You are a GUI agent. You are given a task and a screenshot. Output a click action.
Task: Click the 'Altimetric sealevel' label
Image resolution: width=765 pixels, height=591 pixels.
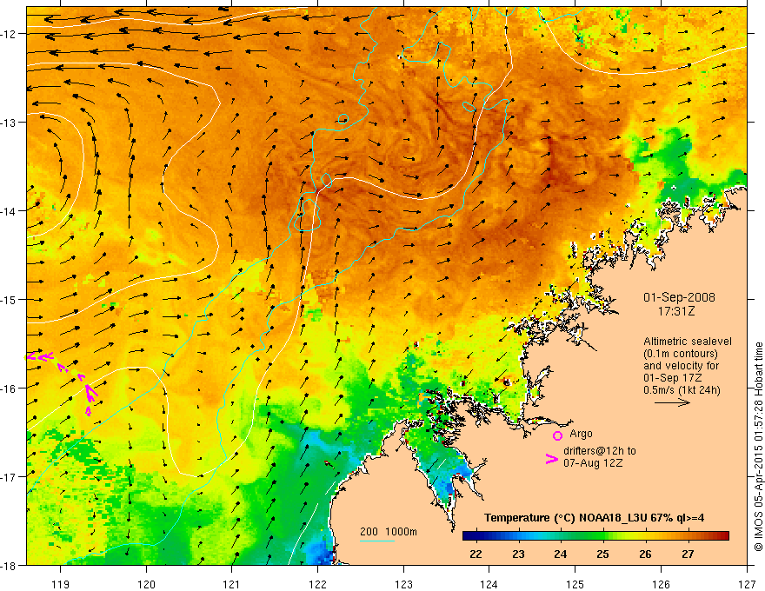click(688, 342)
